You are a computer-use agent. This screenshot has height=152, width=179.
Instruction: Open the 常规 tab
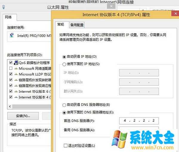click(x=61, y=24)
